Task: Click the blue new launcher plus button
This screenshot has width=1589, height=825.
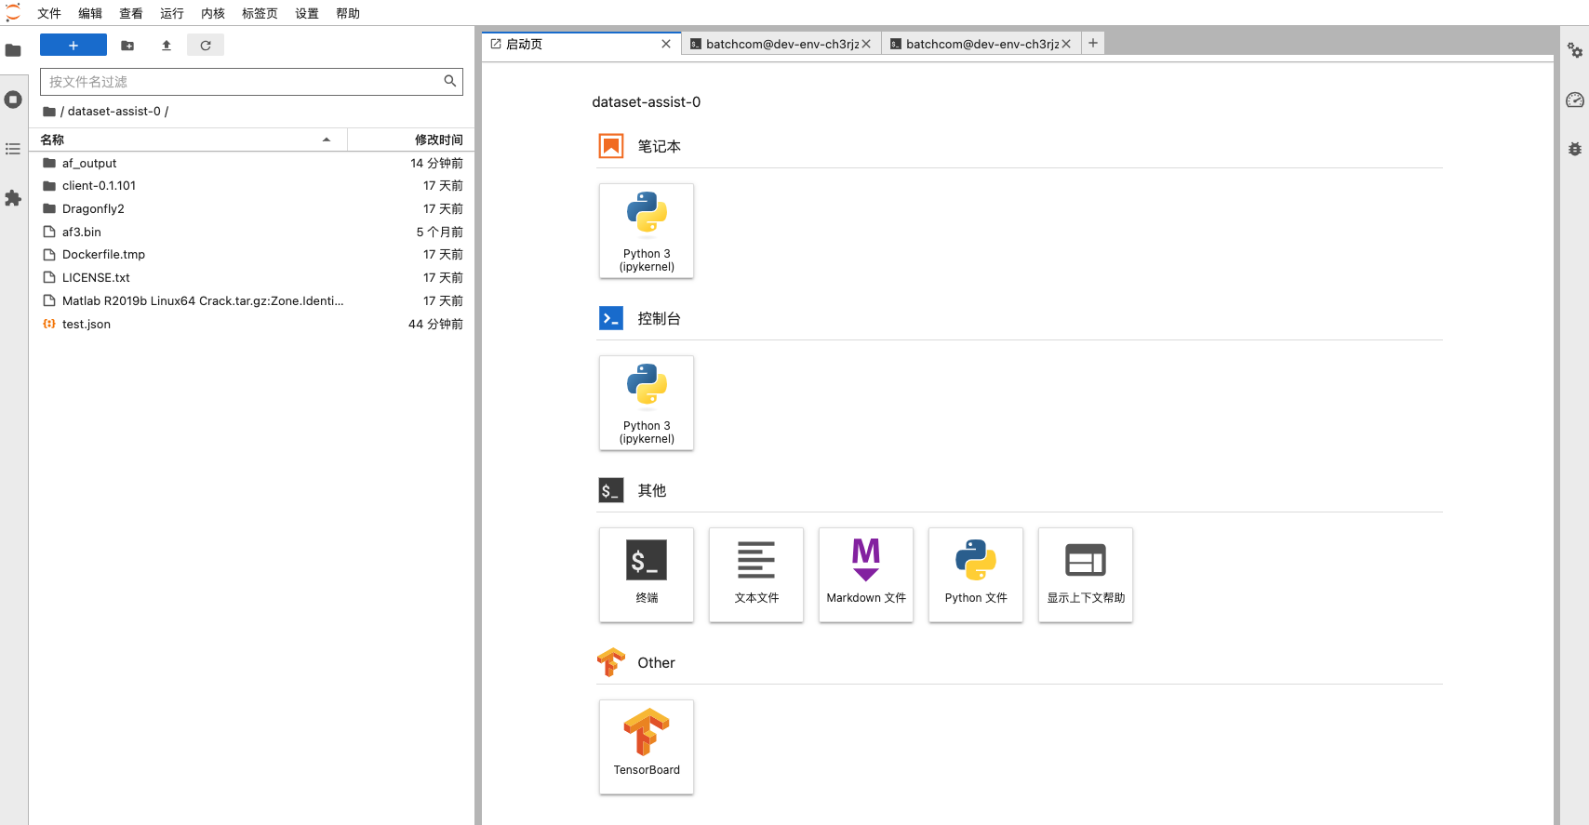Action: click(73, 46)
